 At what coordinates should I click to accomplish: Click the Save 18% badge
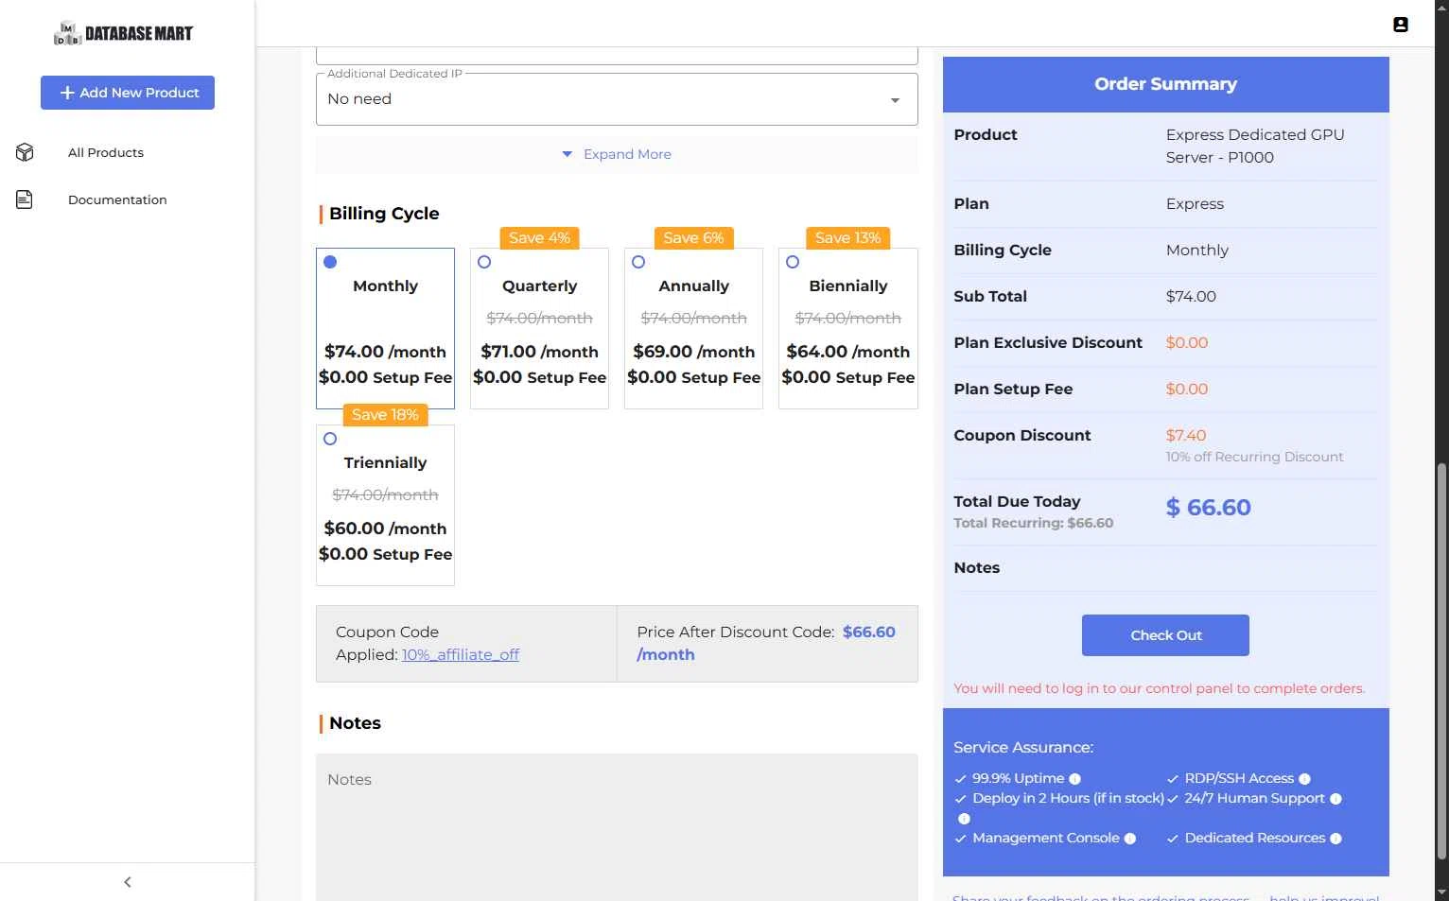coord(385,415)
